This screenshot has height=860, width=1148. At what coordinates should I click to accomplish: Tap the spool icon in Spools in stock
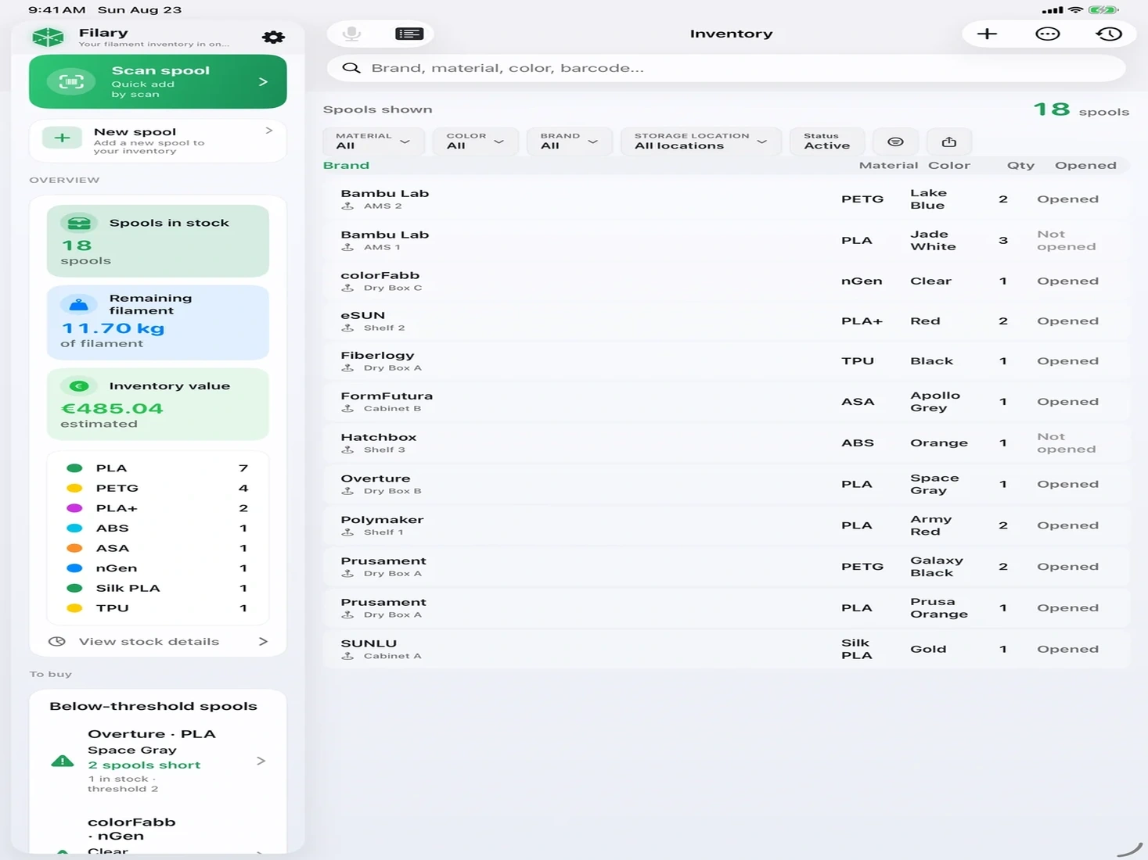click(x=79, y=223)
